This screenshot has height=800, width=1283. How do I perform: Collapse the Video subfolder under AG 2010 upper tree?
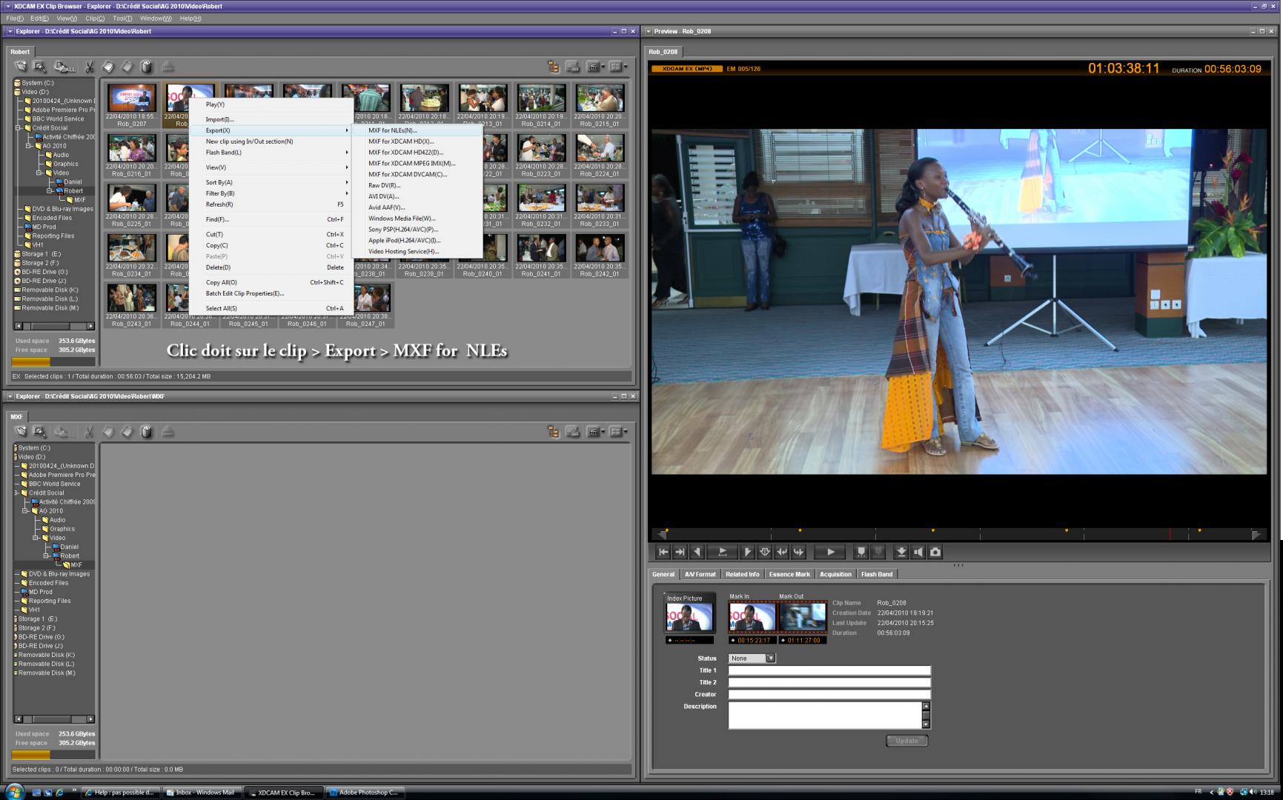tap(39, 173)
